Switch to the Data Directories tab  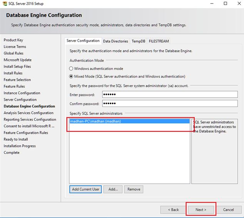(x=115, y=41)
